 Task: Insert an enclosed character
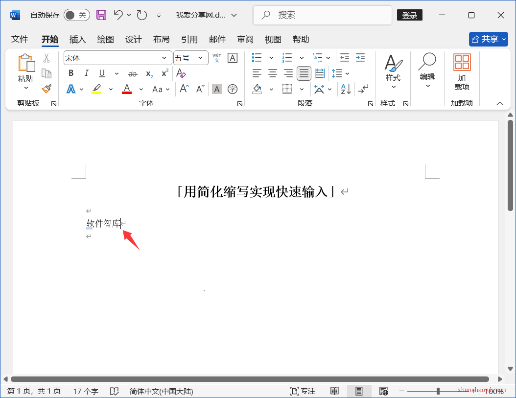click(233, 89)
